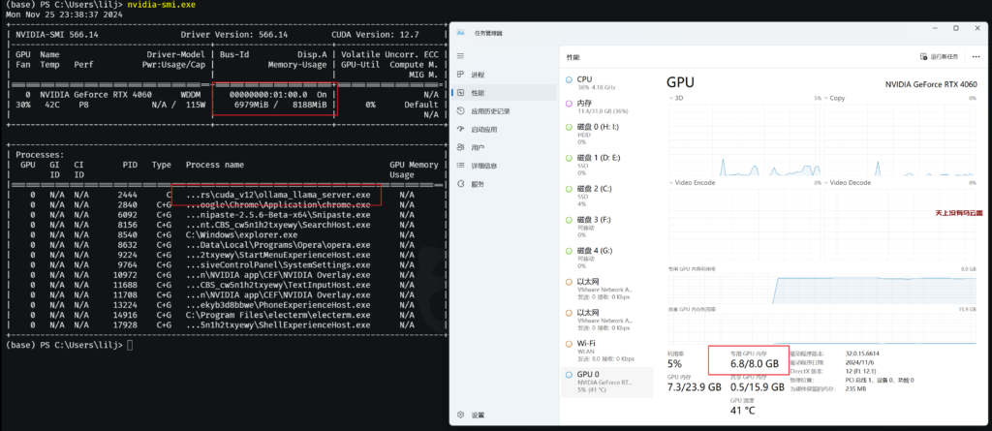
Task: Select 磁盘 4 (G:) entry
Action: click(607, 258)
